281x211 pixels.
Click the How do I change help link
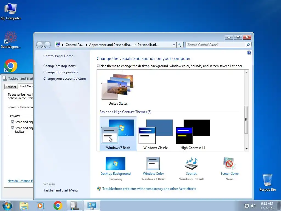point(20,181)
